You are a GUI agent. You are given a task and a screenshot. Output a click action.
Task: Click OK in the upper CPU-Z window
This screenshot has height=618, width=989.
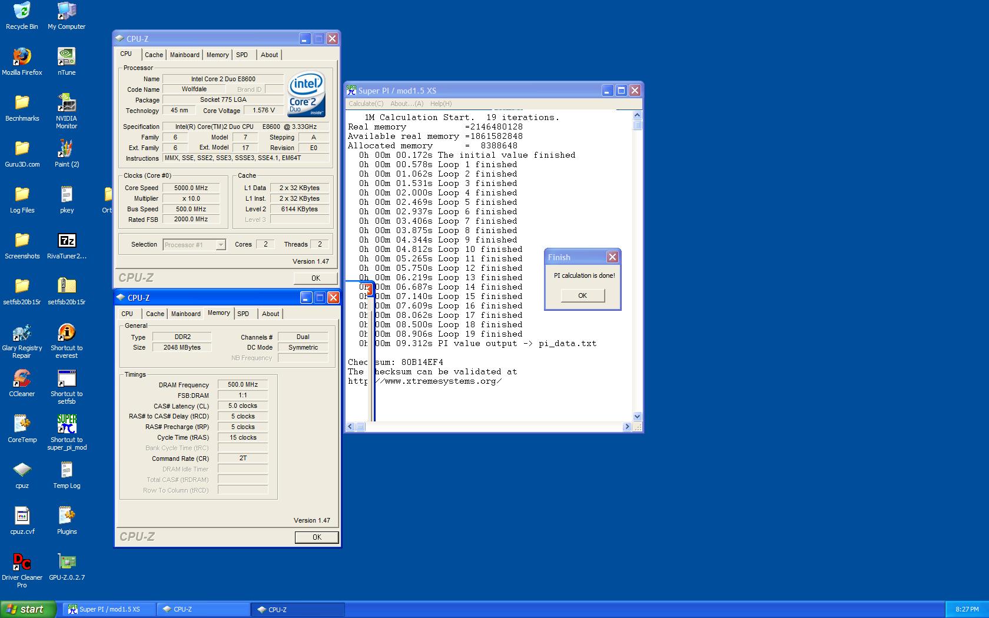pyautogui.click(x=316, y=278)
